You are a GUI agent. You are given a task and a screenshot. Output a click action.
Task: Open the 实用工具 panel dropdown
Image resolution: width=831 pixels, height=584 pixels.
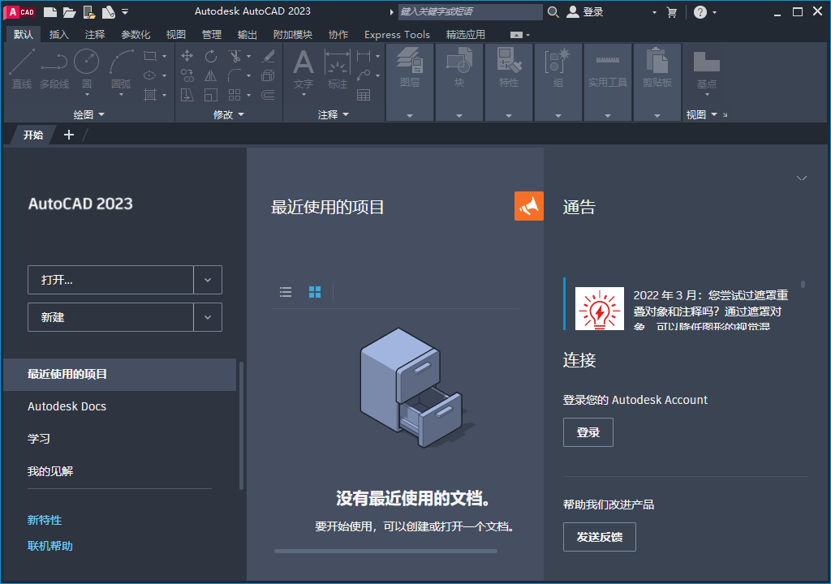pos(607,115)
